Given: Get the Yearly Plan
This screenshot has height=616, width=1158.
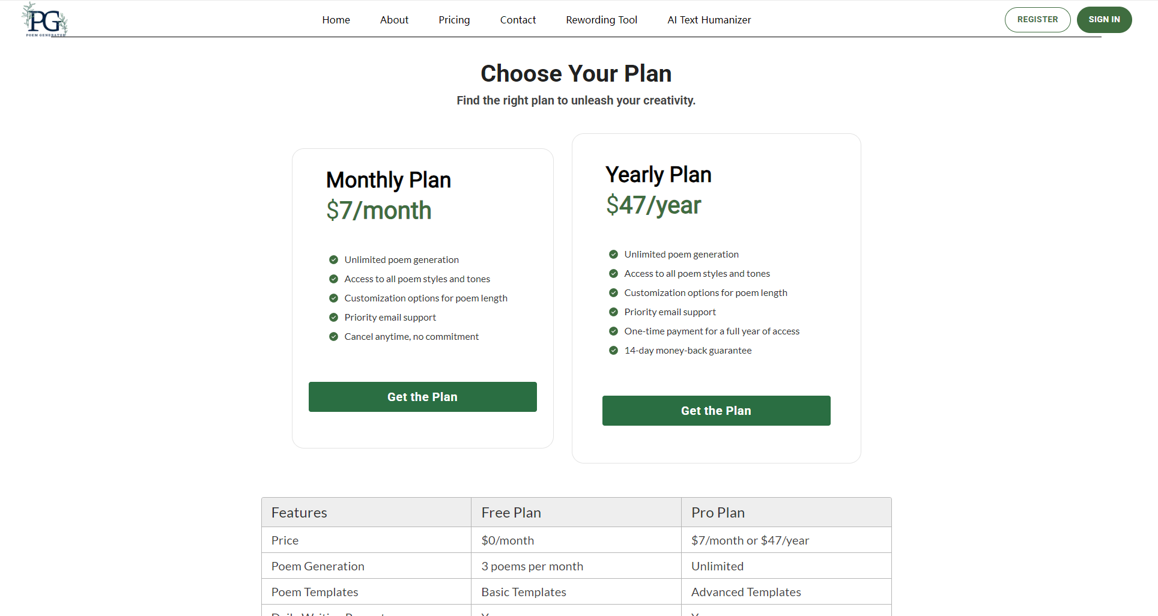Looking at the screenshot, I should point(716,411).
